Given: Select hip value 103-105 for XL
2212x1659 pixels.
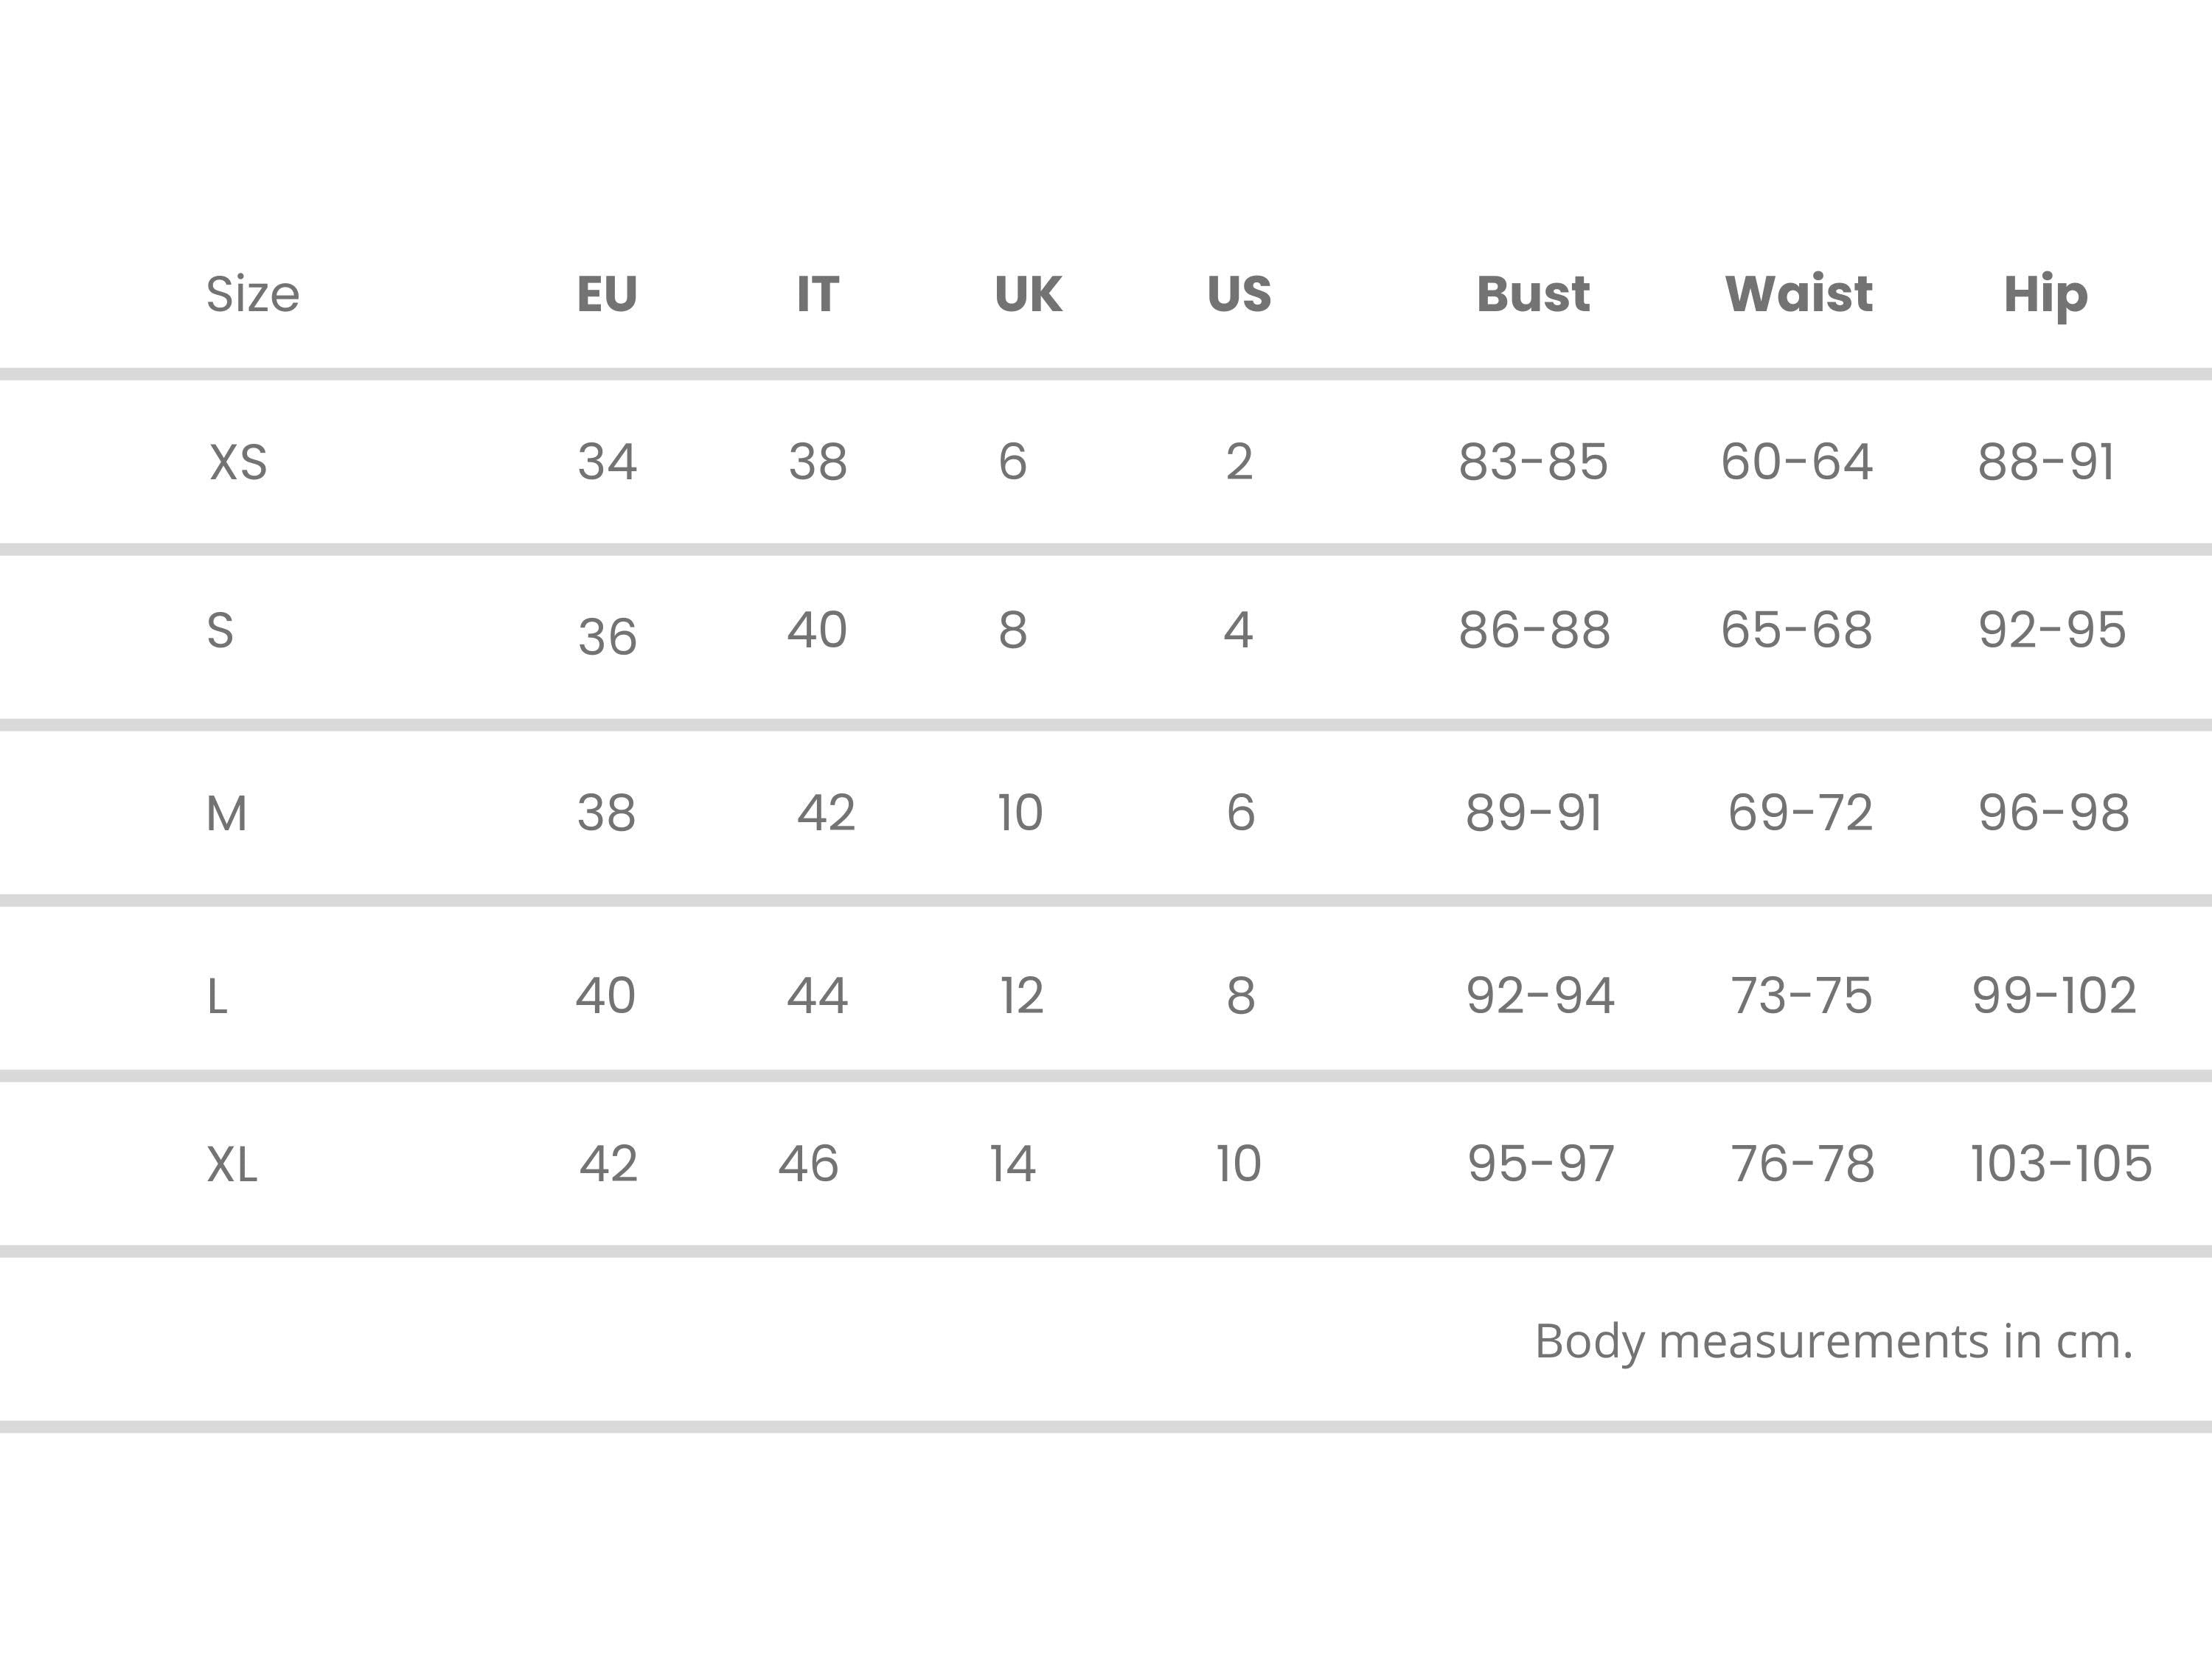Looking at the screenshot, I should 2061,1163.
